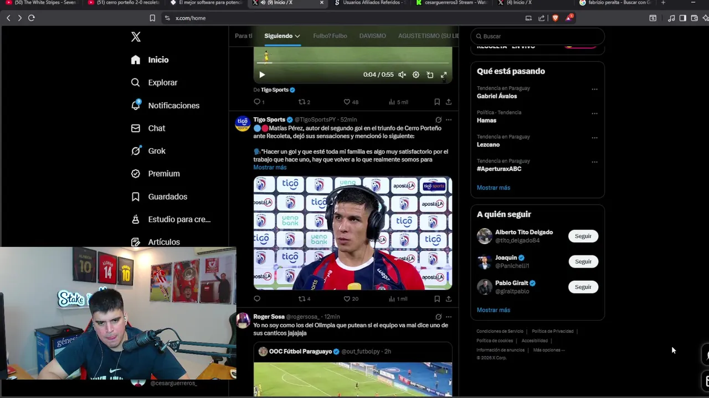Toggle video picture-in-picture icon

click(x=430, y=75)
